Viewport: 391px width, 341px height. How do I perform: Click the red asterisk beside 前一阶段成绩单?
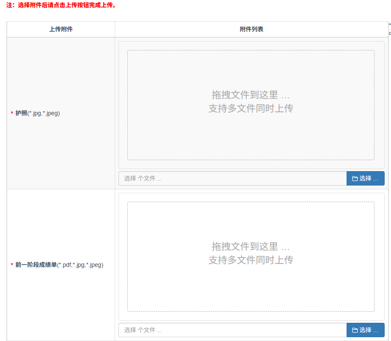pos(12,265)
